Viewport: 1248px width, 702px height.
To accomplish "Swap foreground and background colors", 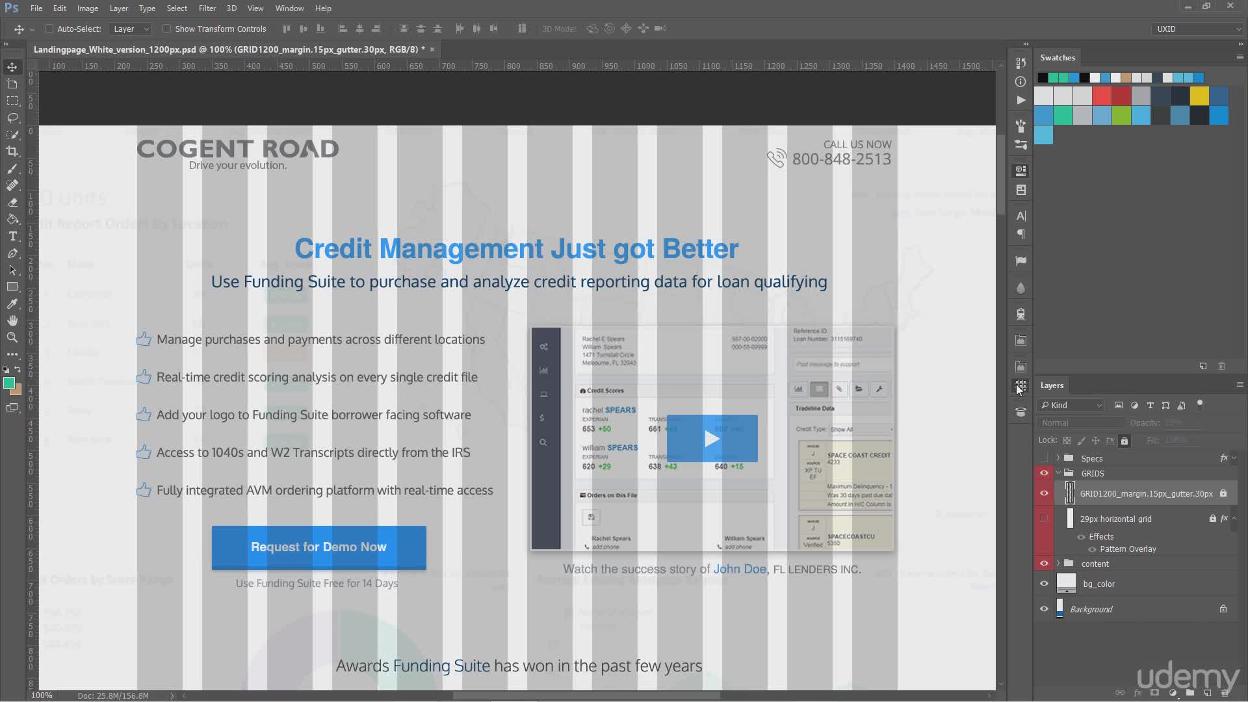I will point(18,369).
